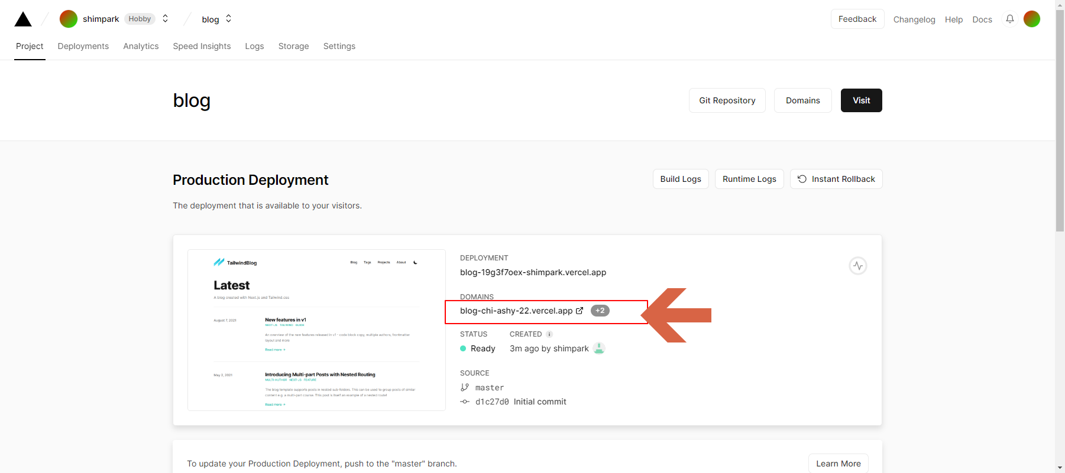Click the external link icon beside the domain
Image resolution: width=1065 pixels, height=473 pixels.
(580, 311)
